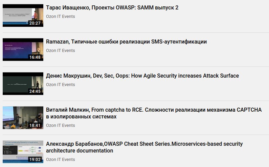Click the 16:48 duration badge
The image size is (269, 167).
35,57
